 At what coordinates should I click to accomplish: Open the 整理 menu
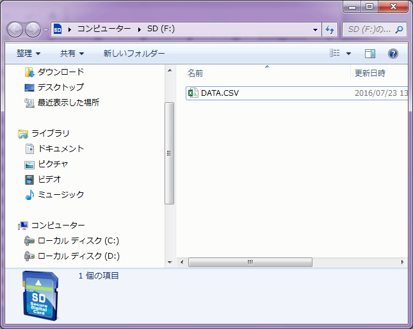pyautogui.click(x=28, y=54)
